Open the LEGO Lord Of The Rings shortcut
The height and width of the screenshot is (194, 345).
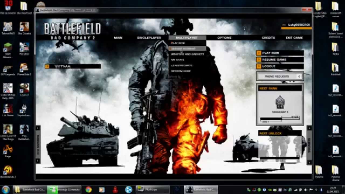click(x=8, y=133)
